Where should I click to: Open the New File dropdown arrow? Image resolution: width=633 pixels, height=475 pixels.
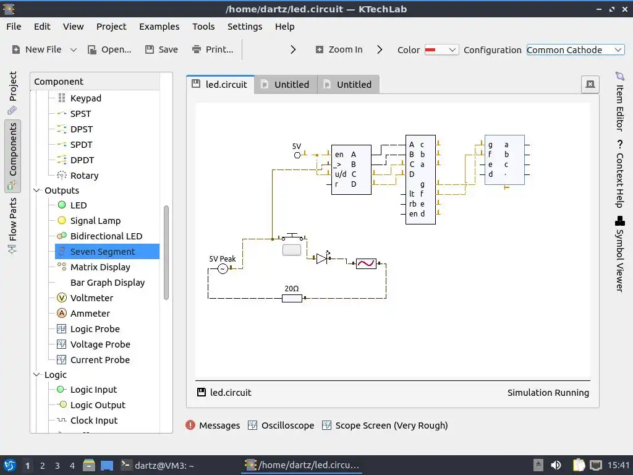[74, 49]
